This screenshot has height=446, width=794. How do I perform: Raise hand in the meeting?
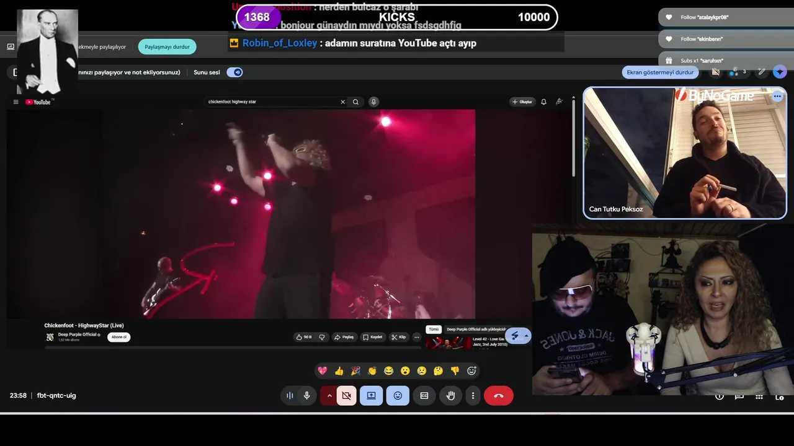[451, 395]
